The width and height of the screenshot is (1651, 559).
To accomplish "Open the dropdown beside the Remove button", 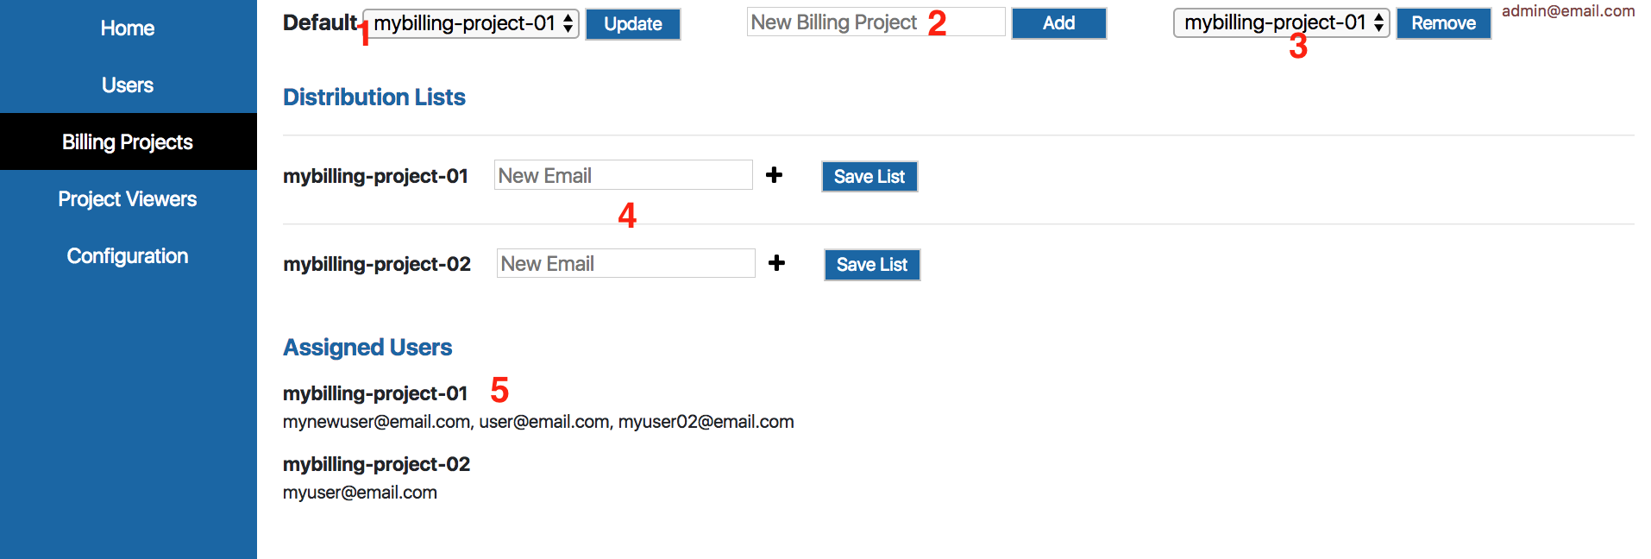I will tap(1281, 22).
